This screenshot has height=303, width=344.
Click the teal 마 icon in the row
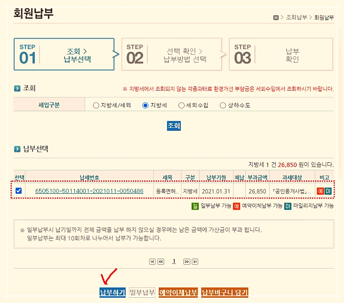[328, 191]
